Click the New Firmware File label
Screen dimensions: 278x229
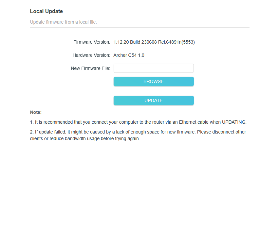click(x=90, y=68)
